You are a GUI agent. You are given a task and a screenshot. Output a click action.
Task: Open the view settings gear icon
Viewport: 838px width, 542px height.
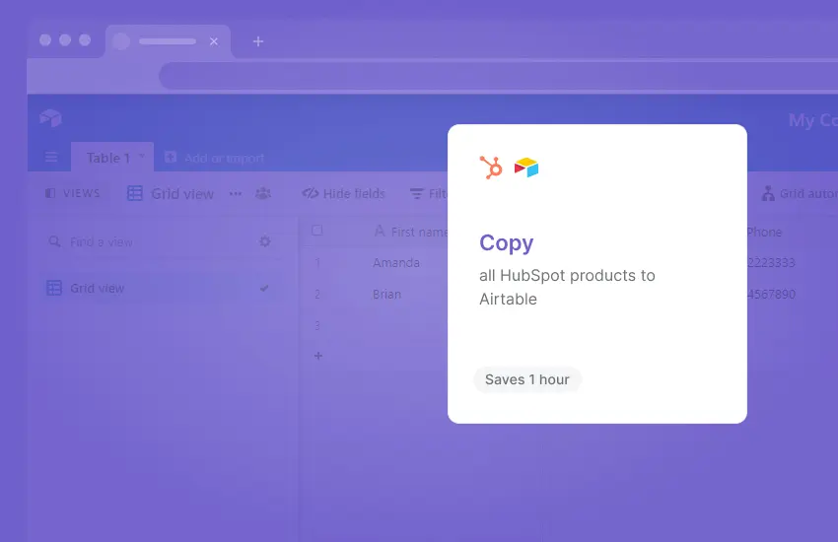coord(264,241)
